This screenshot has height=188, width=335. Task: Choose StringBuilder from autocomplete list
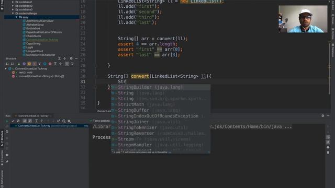[x=160, y=87]
